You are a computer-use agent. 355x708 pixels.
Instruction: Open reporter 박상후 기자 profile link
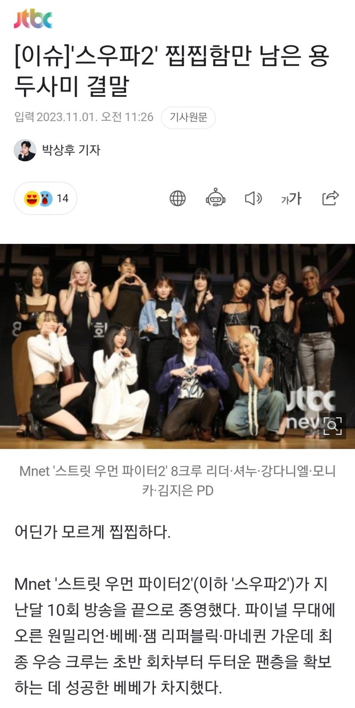click(x=71, y=150)
